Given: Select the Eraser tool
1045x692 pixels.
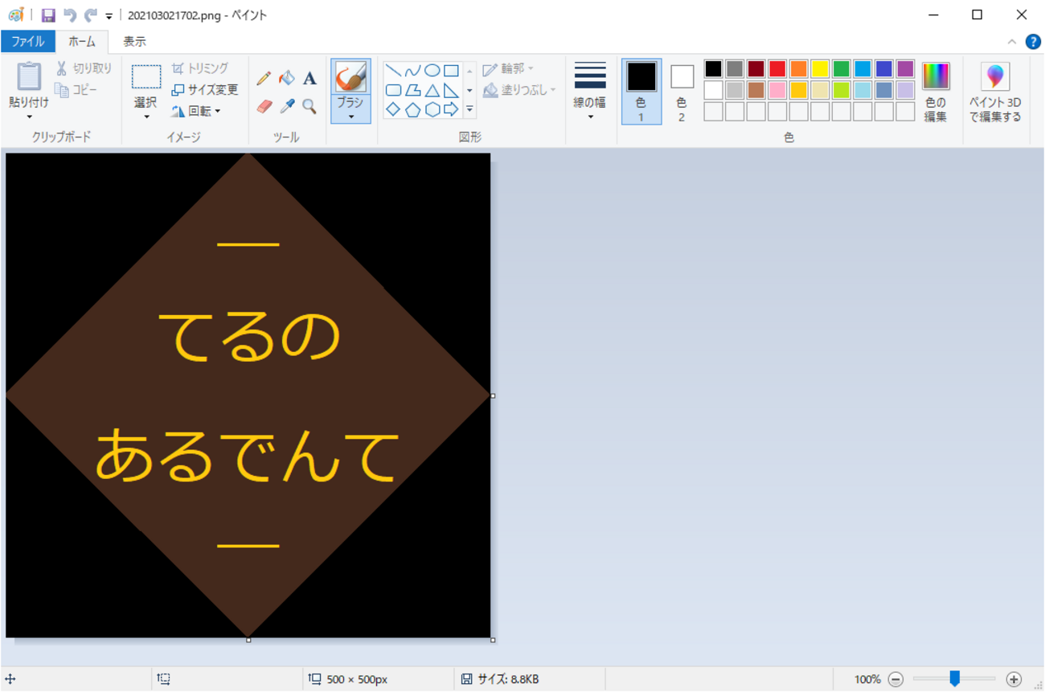Looking at the screenshot, I should tap(264, 106).
